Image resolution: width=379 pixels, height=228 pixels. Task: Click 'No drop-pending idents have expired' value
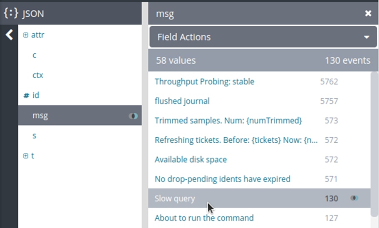click(223, 179)
